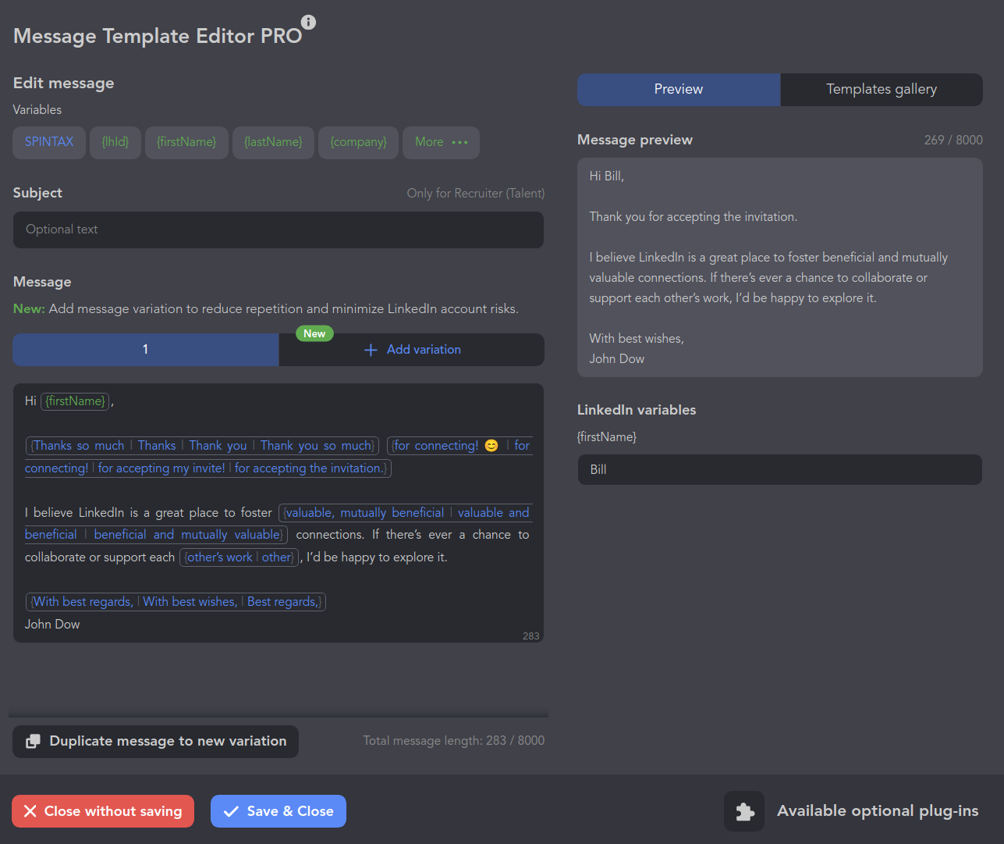1004x844 pixels.
Task: Click the greeting spintax group in message
Action: click(203, 446)
